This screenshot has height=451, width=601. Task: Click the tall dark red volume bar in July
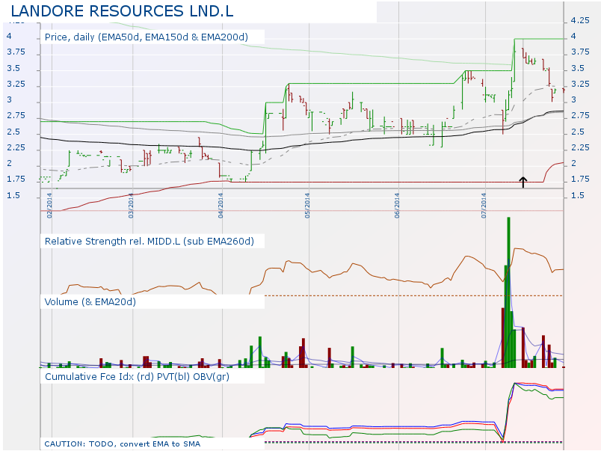[x=503, y=337]
